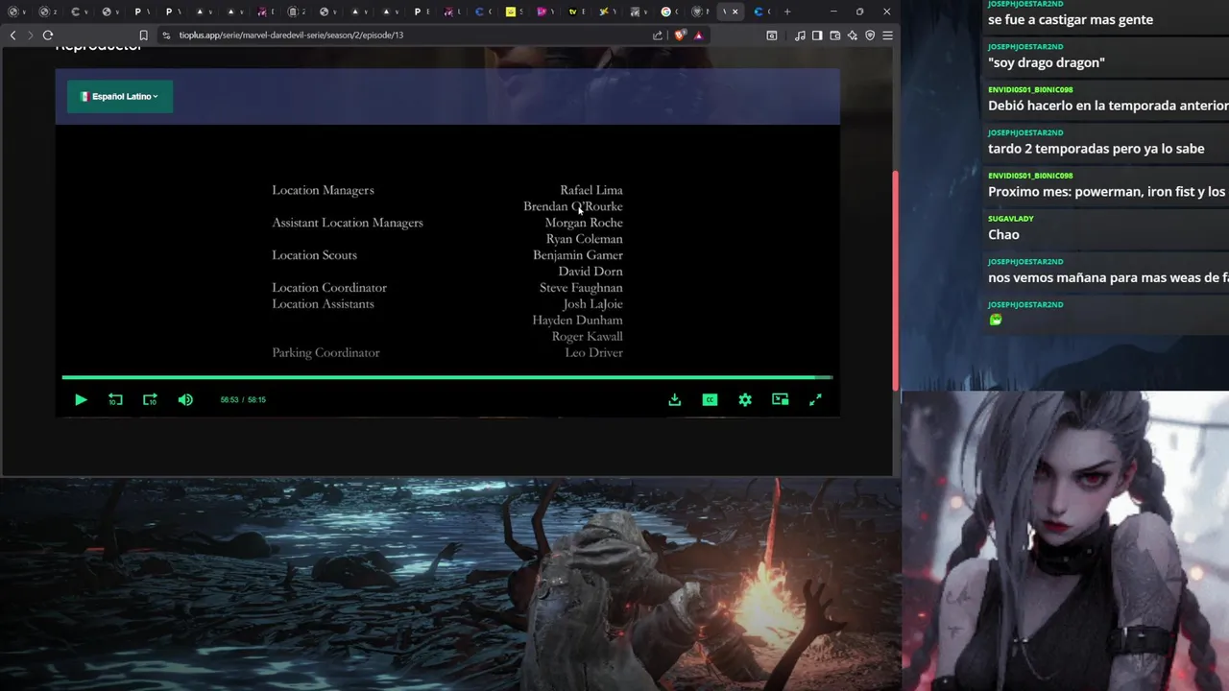
Task: Click chat message 'soy drago dragon'
Action: pyautogui.click(x=1047, y=62)
